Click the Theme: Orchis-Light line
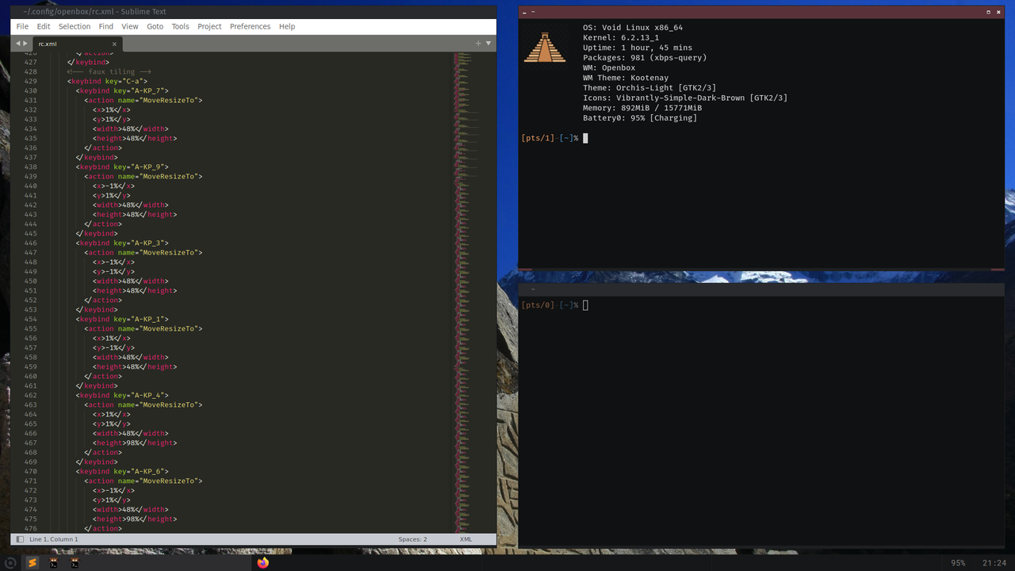Viewport: 1015px width, 571px height. click(649, 88)
